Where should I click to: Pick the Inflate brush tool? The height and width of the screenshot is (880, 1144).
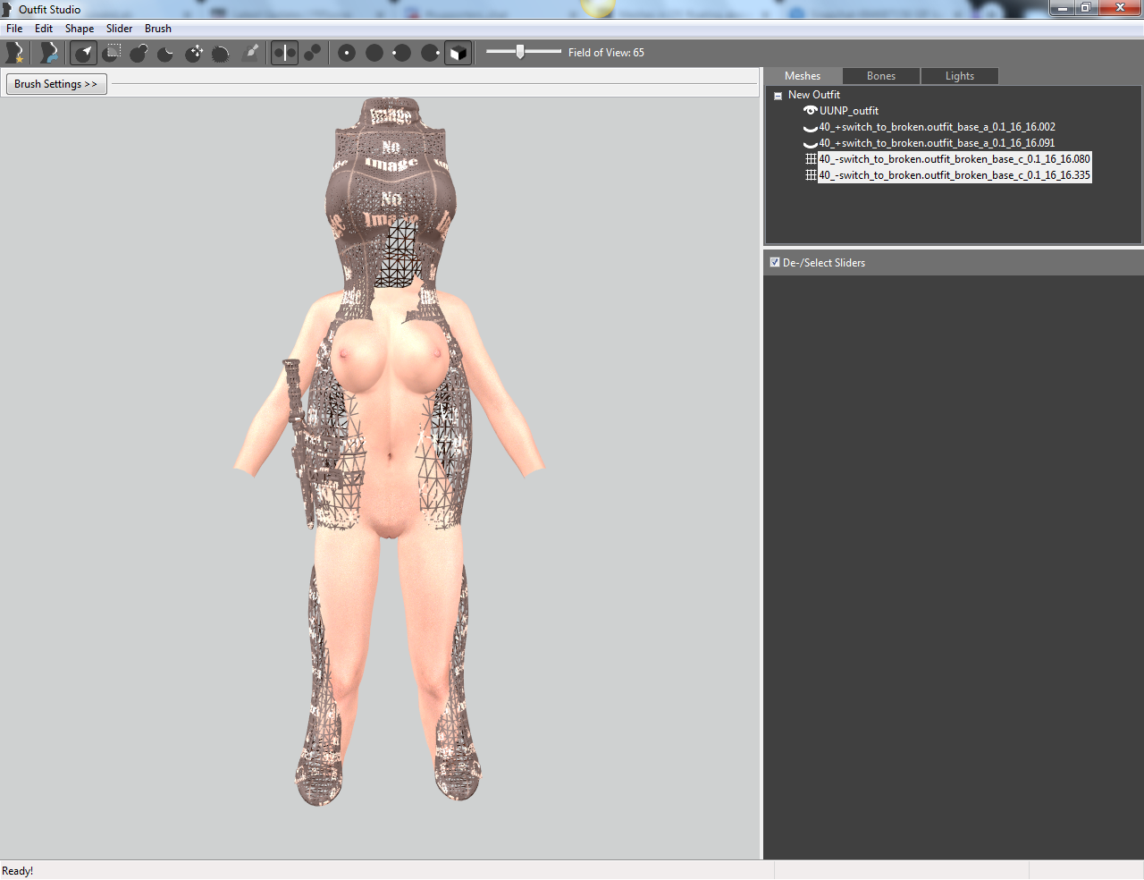click(x=139, y=53)
